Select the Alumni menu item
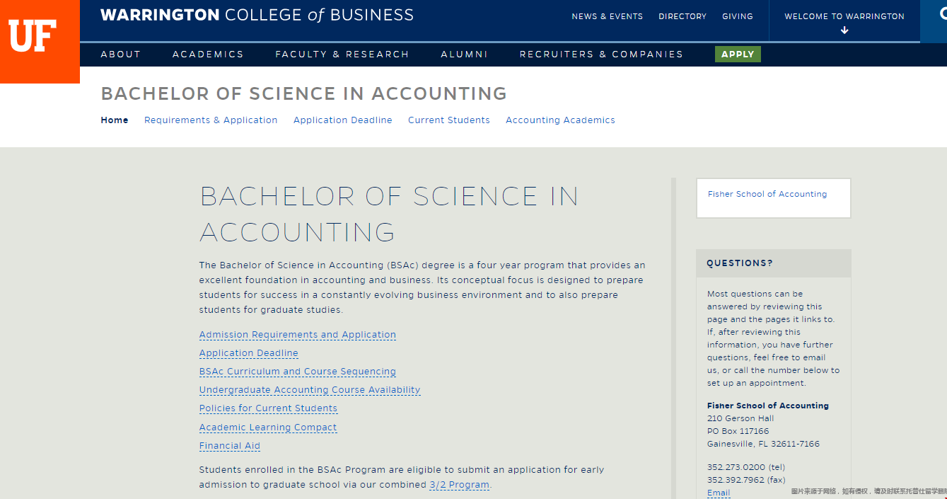Viewport: 947px width, 499px height. click(464, 55)
